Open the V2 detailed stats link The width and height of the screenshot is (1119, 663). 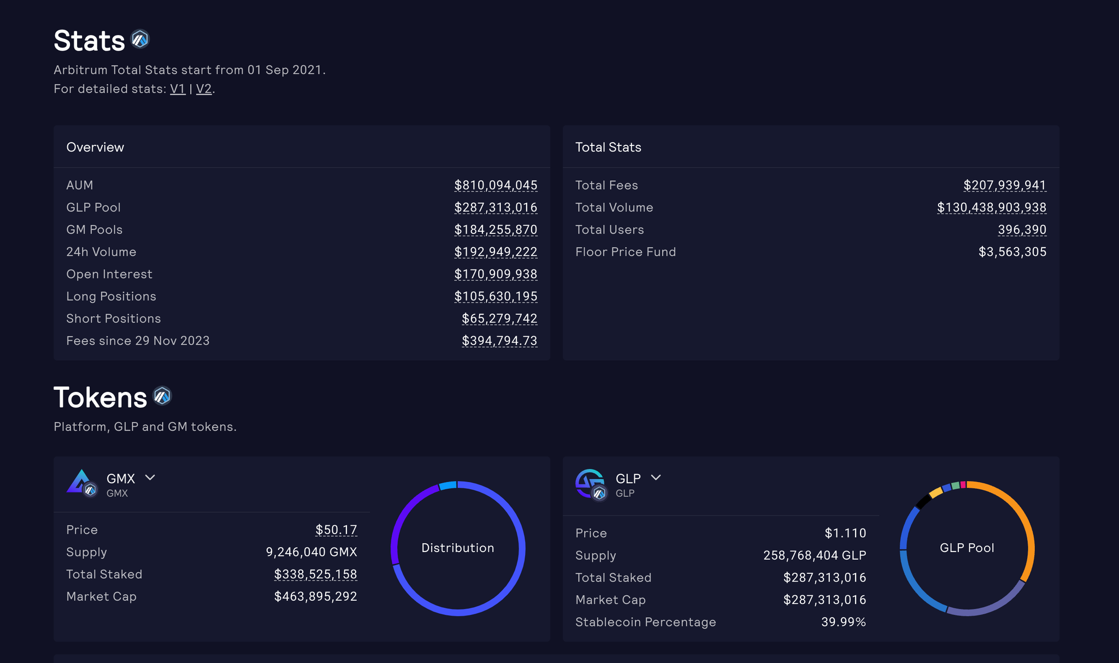204,89
